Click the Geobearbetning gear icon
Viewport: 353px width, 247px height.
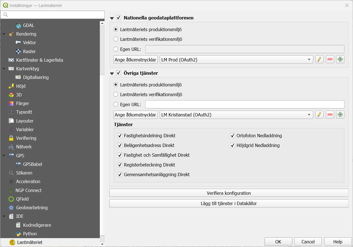click(x=11, y=208)
